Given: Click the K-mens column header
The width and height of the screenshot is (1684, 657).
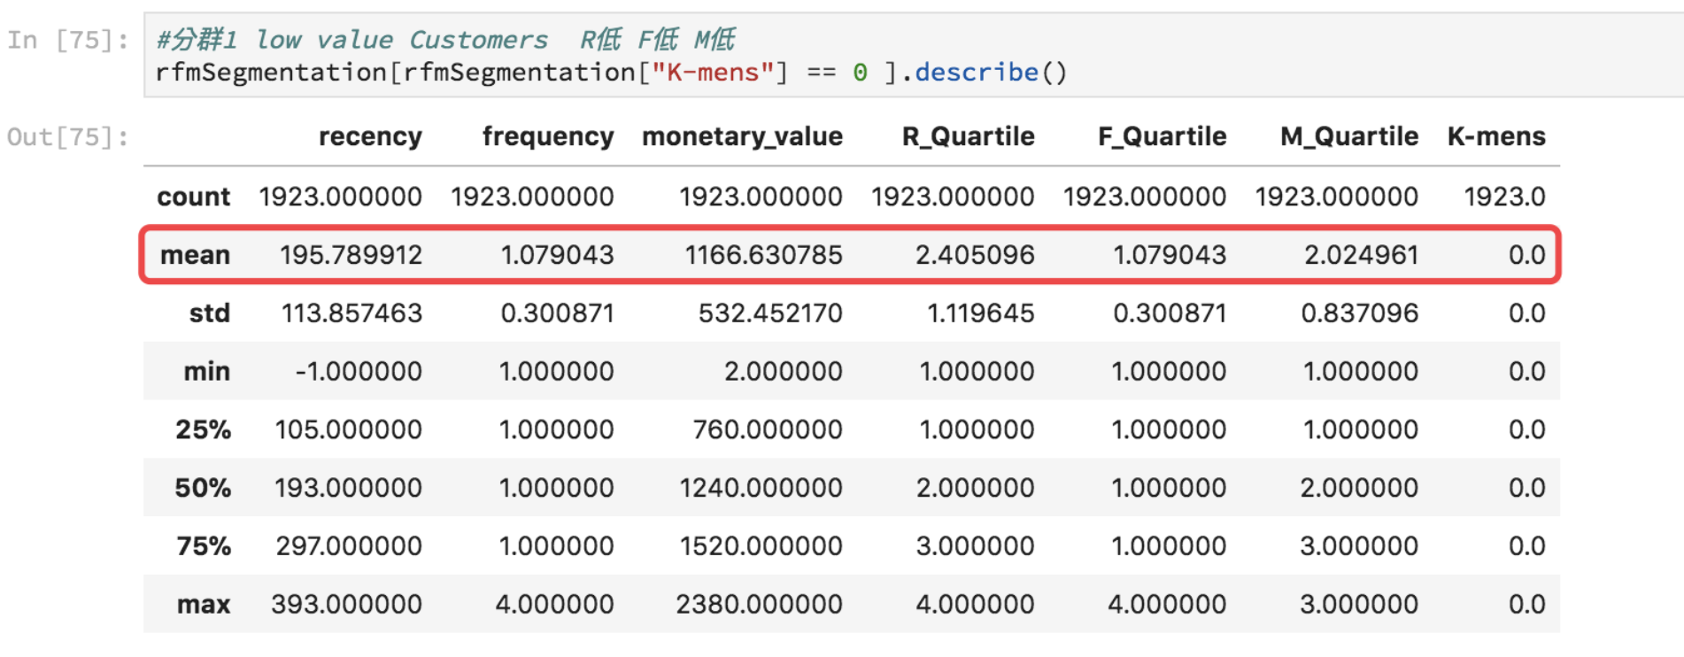Looking at the screenshot, I should pos(1496,136).
